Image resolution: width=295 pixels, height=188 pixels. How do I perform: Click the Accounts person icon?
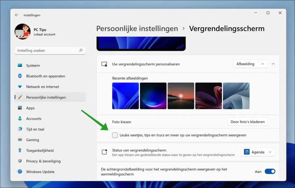tap(20, 119)
